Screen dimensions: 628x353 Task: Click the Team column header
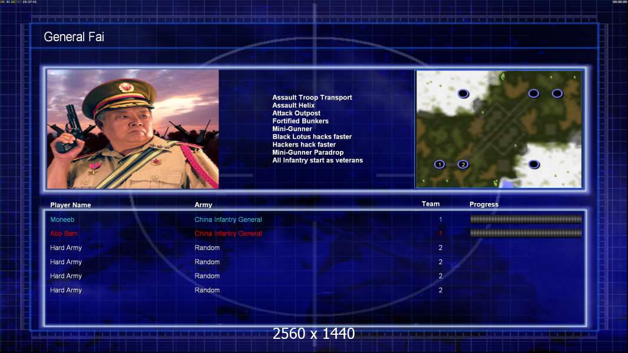point(431,204)
